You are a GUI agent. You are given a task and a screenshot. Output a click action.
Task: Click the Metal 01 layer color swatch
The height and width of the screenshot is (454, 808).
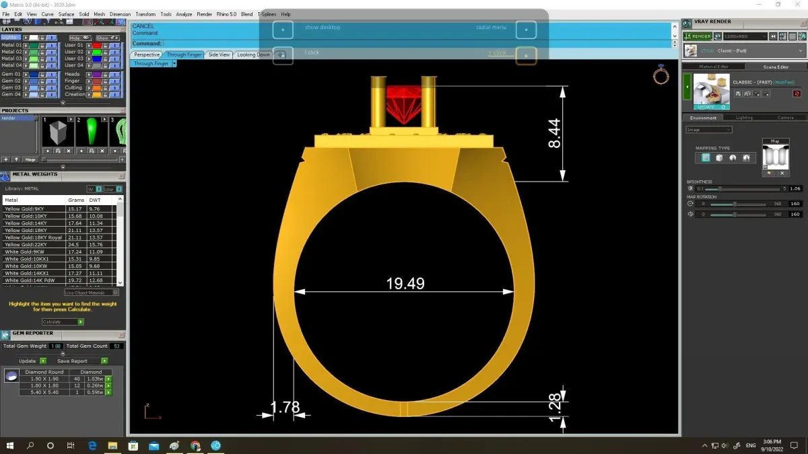click(34, 46)
